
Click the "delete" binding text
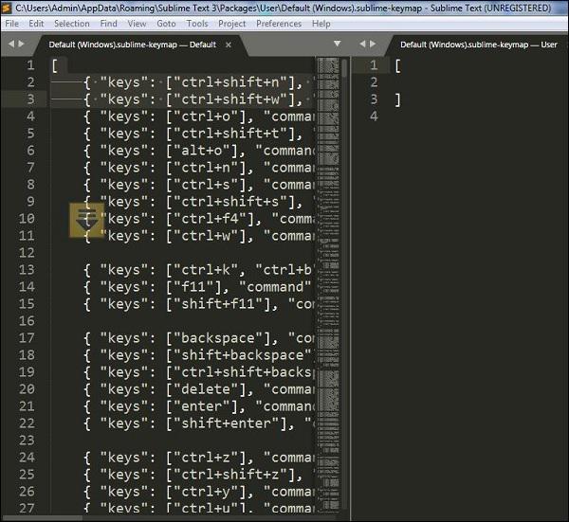pyautogui.click(x=206, y=389)
